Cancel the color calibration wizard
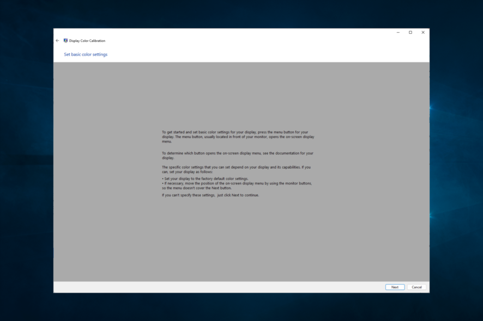 416,287
